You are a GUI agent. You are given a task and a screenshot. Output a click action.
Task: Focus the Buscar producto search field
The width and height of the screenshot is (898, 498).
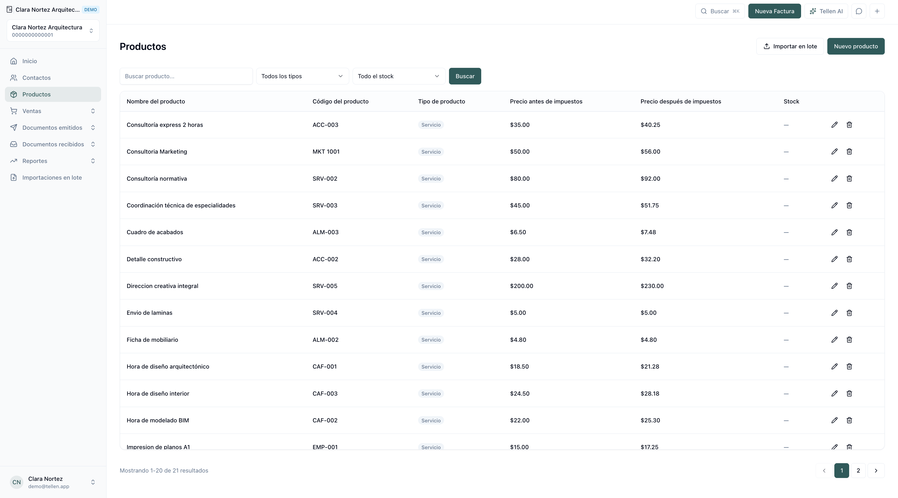186,76
